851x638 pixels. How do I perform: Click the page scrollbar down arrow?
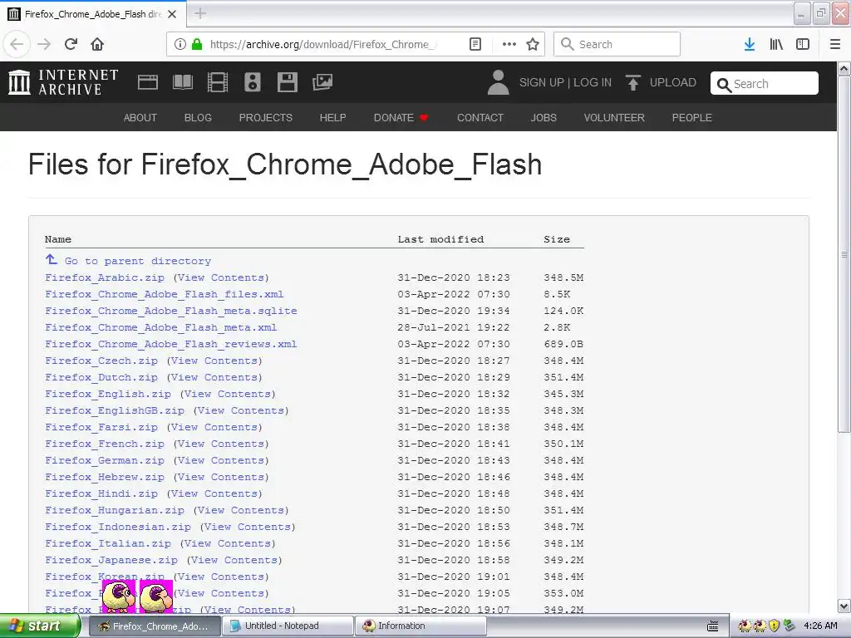click(844, 606)
